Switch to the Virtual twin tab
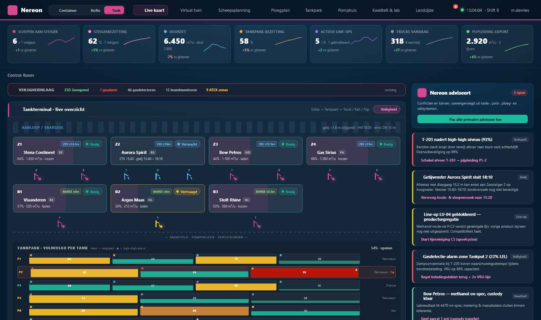541x320 pixels. [191, 10]
